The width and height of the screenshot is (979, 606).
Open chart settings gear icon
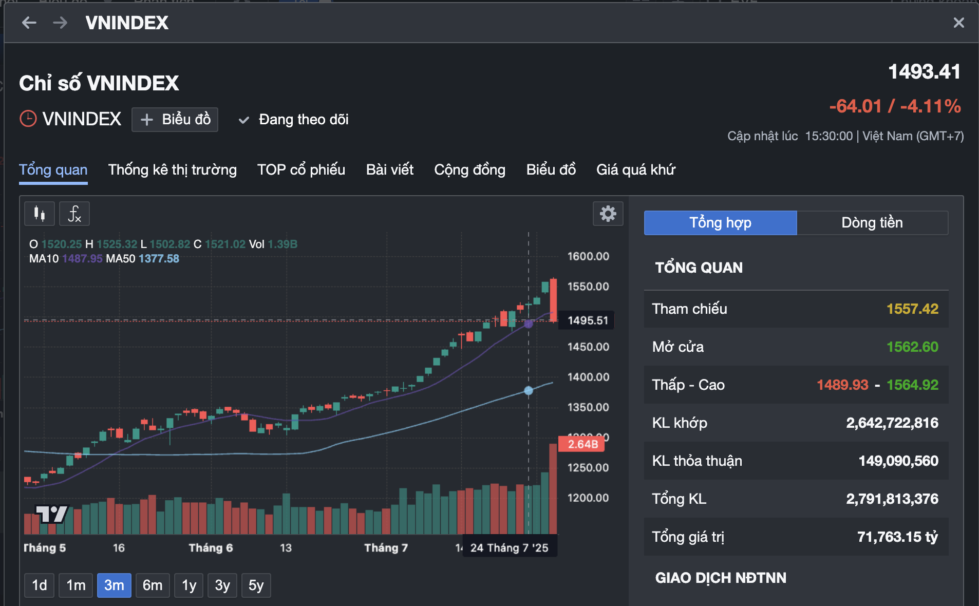click(x=608, y=214)
